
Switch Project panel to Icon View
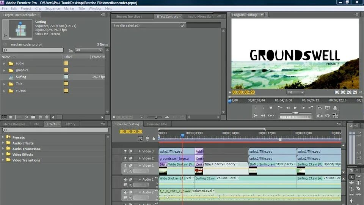coord(11,117)
